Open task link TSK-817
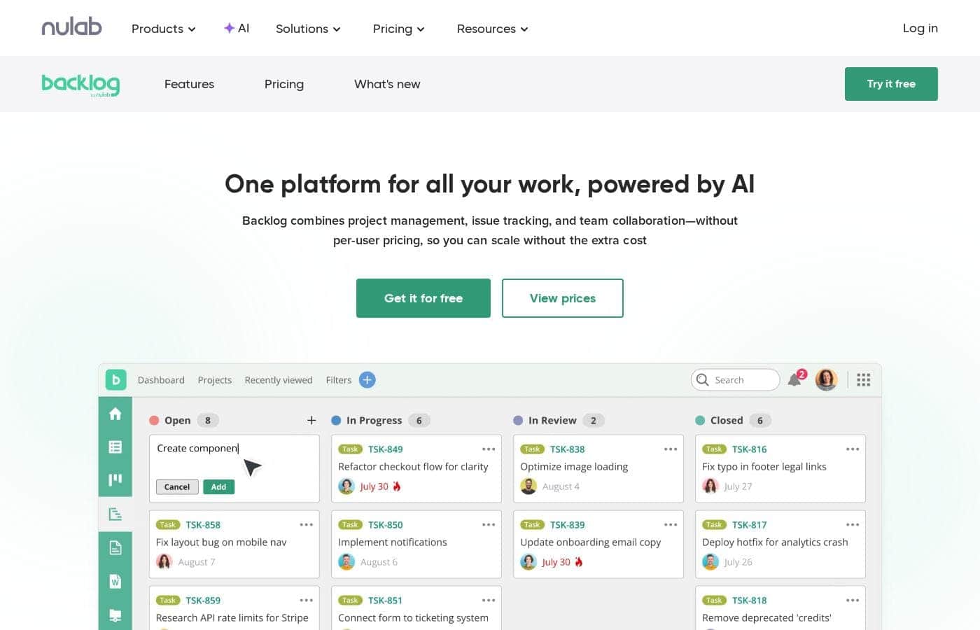This screenshot has height=630, width=980. [750, 525]
